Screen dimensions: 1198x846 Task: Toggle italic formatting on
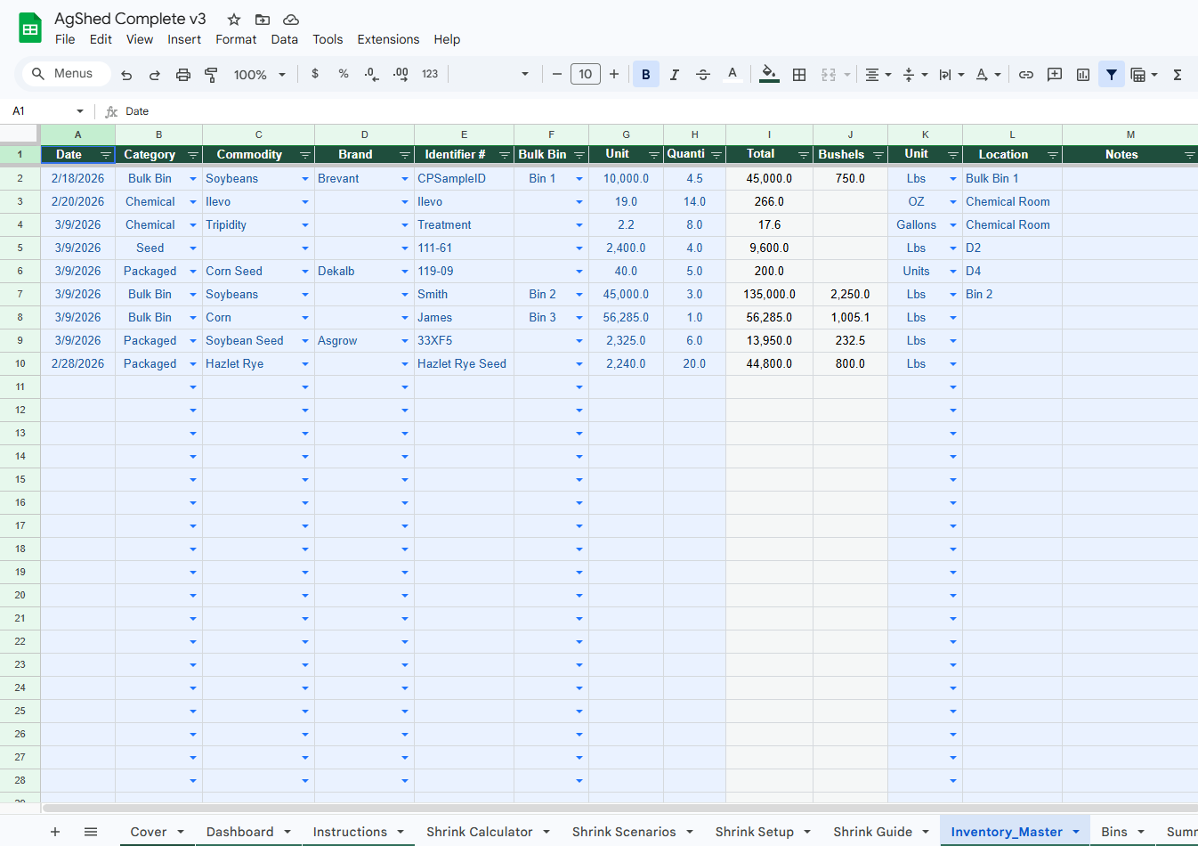tap(674, 74)
